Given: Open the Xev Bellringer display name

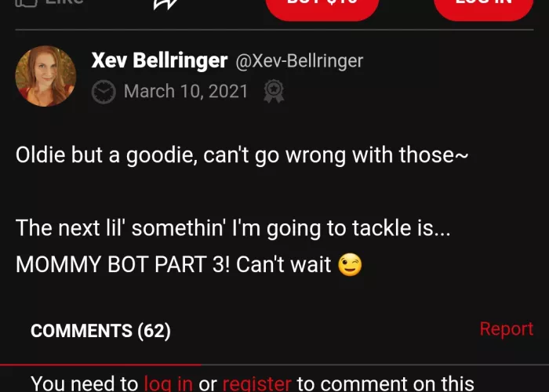Looking at the screenshot, I should [x=159, y=60].
